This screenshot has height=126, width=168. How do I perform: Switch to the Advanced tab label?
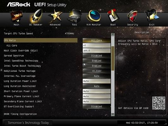(x=55, y=25)
